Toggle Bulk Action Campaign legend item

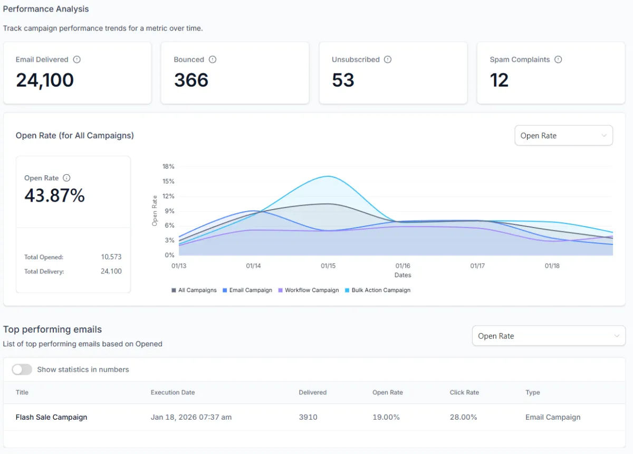(x=378, y=290)
